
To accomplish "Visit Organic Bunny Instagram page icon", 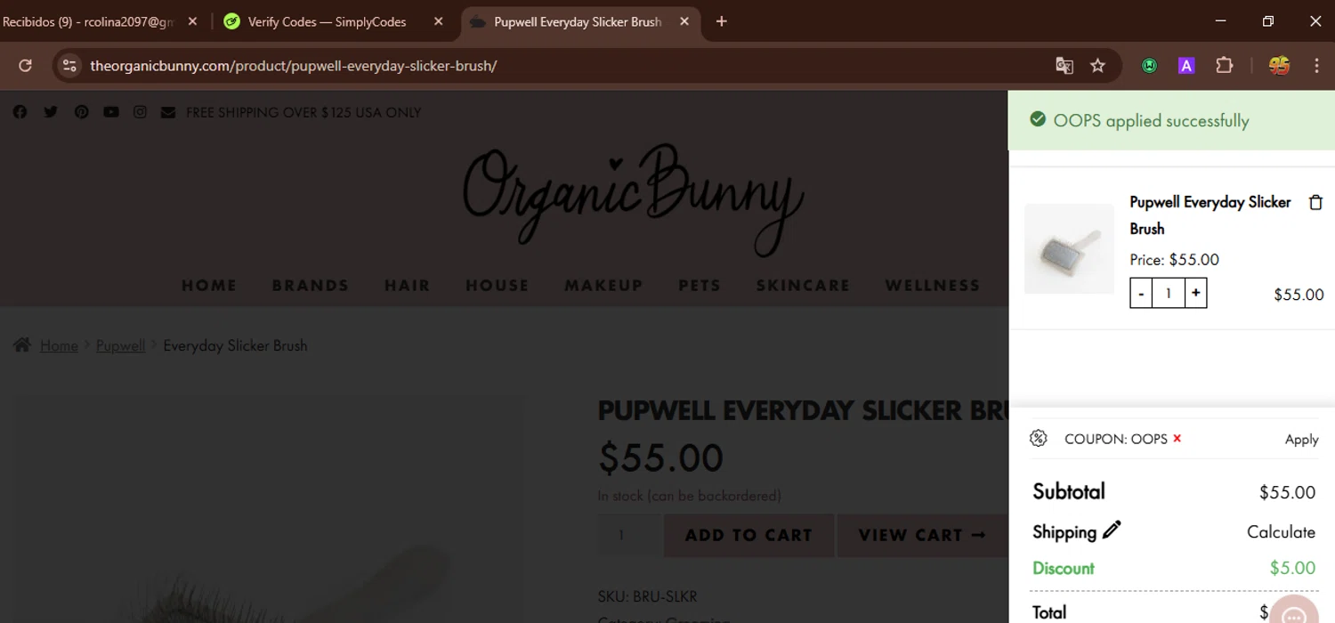I will pos(140,112).
